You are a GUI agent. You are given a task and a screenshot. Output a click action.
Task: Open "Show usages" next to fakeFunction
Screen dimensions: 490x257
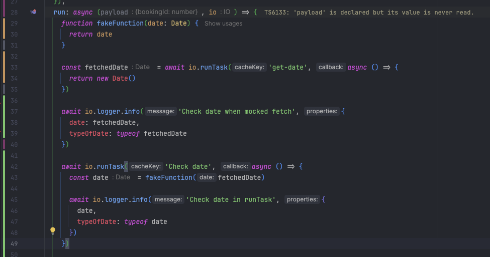click(x=223, y=24)
